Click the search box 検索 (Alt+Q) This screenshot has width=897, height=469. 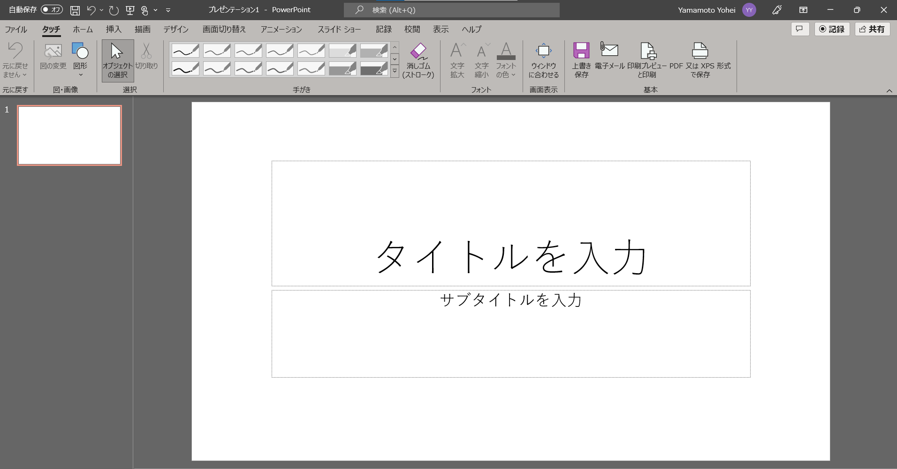[x=451, y=10]
